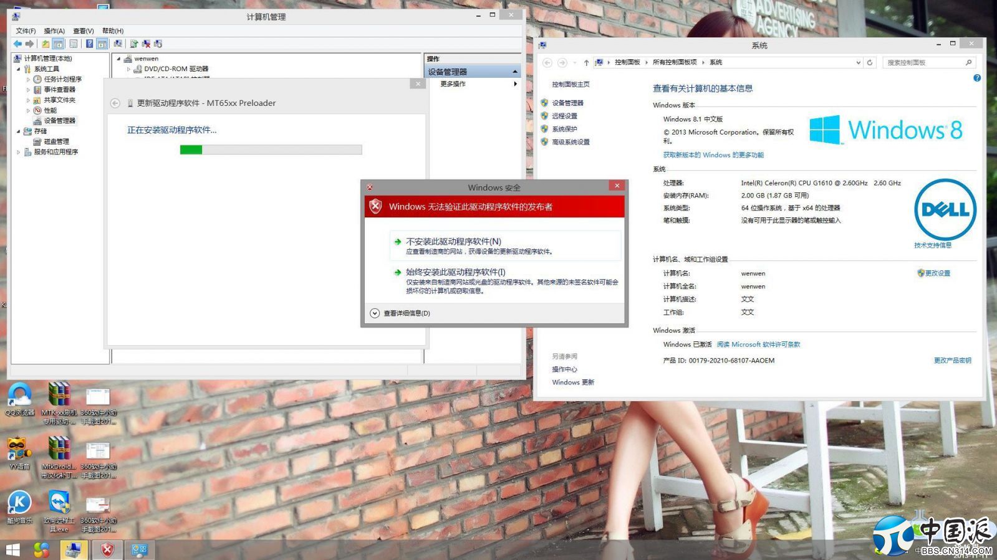Click the uninstall device toolbar icon with red X
Screen dimensions: 997x560
pos(146,44)
